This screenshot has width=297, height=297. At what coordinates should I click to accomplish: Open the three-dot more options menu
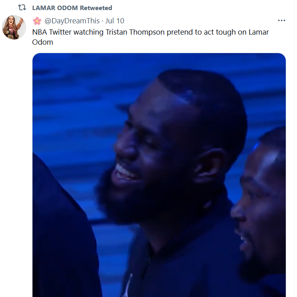pyautogui.click(x=281, y=21)
